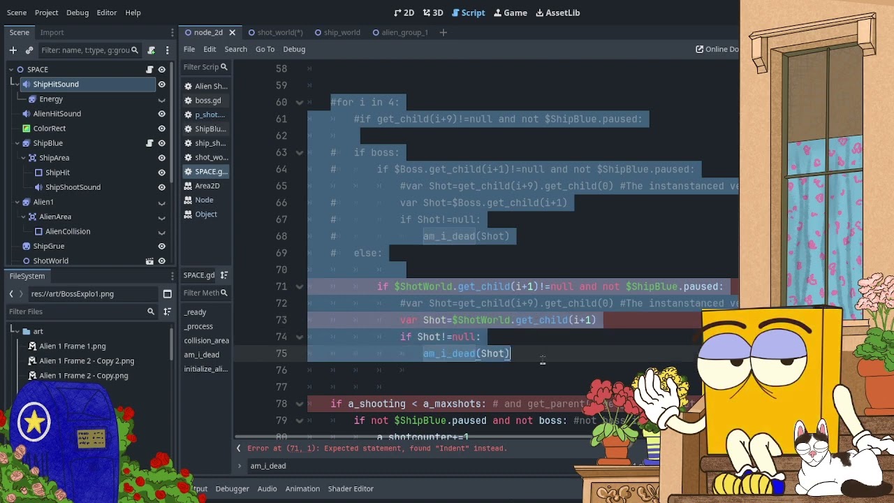Toggle visibility of SPACE node
This screenshot has width=894, height=503.
pos(161,70)
